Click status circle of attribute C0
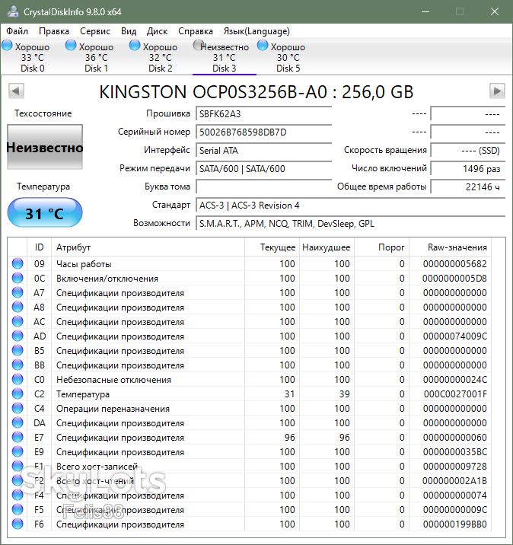Screen dimensions: 513x545 tap(18, 380)
